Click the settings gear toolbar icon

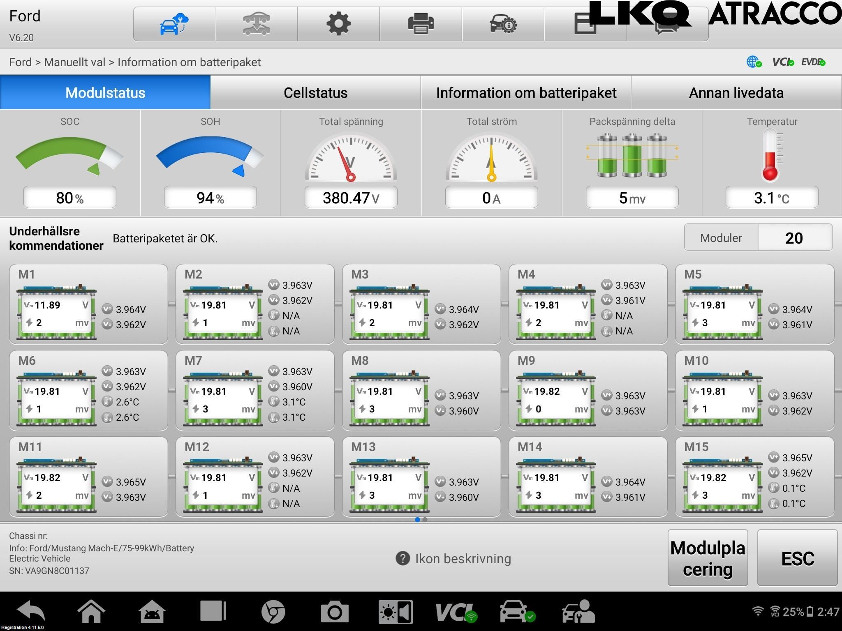click(338, 24)
